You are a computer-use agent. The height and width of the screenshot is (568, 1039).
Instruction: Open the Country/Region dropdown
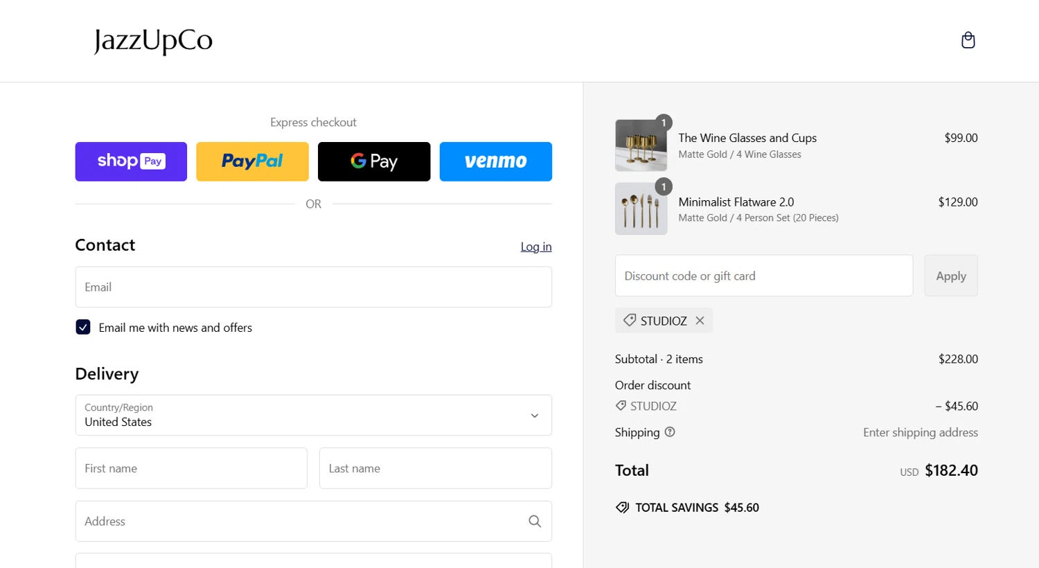click(314, 415)
